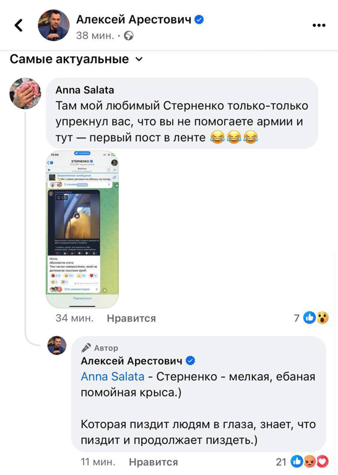This screenshot has width=338, height=475.
Task: View the like reaction on Anna's comment
Action: coord(309,317)
